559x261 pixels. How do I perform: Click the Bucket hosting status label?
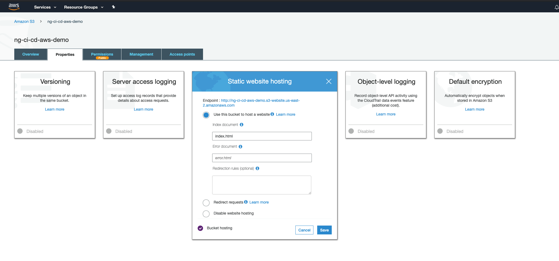[x=219, y=228]
